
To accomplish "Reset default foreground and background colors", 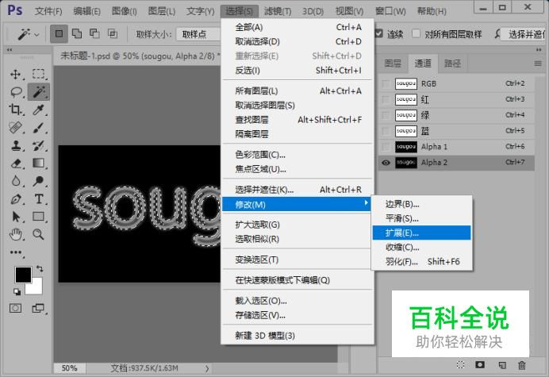I will (x=17, y=291).
